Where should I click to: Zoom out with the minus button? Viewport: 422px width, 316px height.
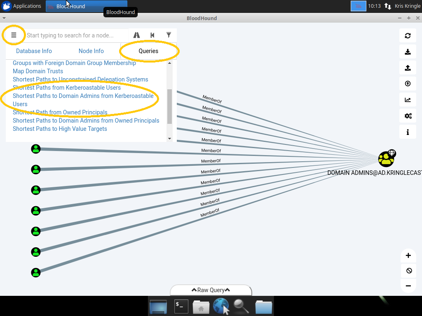click(x=408, y=286)
